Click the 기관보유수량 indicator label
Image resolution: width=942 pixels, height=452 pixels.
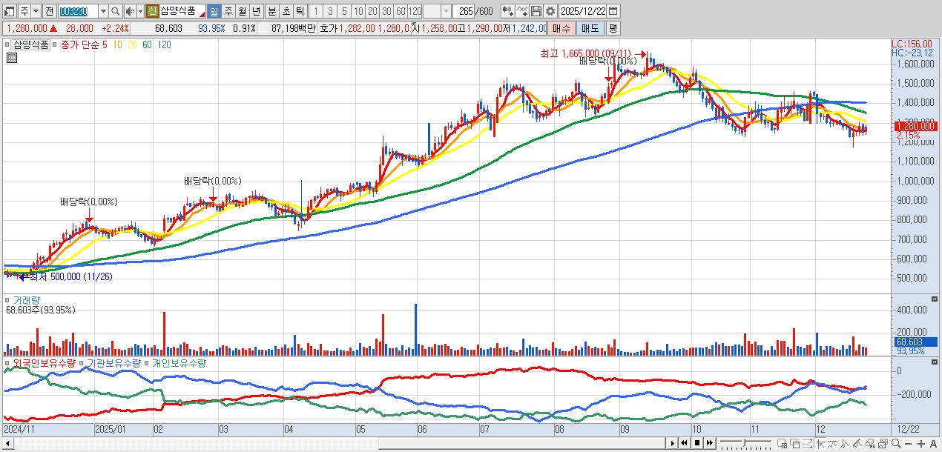[113, 363]
